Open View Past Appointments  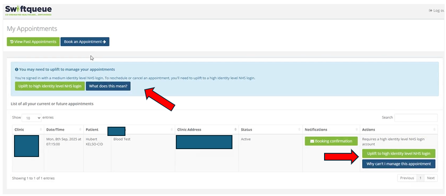(33, 42)
